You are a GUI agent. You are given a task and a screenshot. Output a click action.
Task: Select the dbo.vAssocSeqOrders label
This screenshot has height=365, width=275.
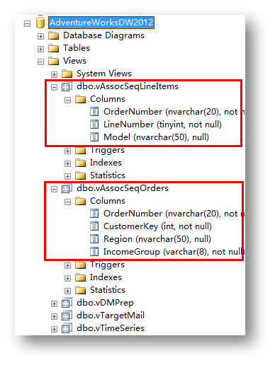[x=123, y=188]
